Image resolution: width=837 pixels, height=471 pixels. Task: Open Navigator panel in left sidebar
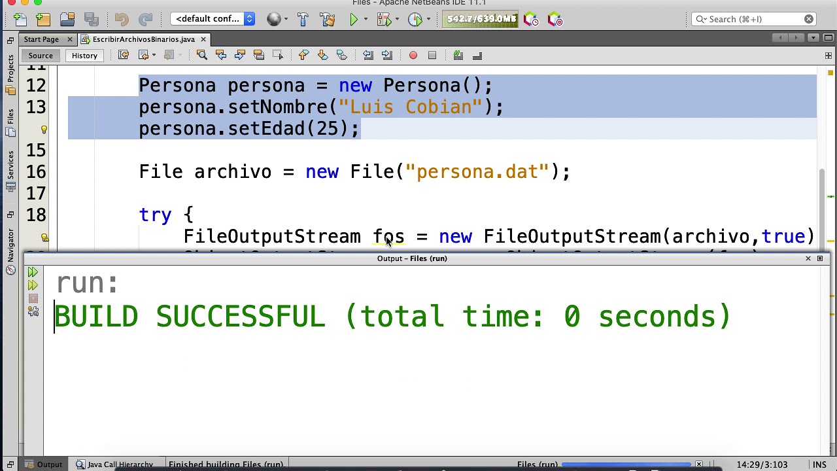click(10, 251)
